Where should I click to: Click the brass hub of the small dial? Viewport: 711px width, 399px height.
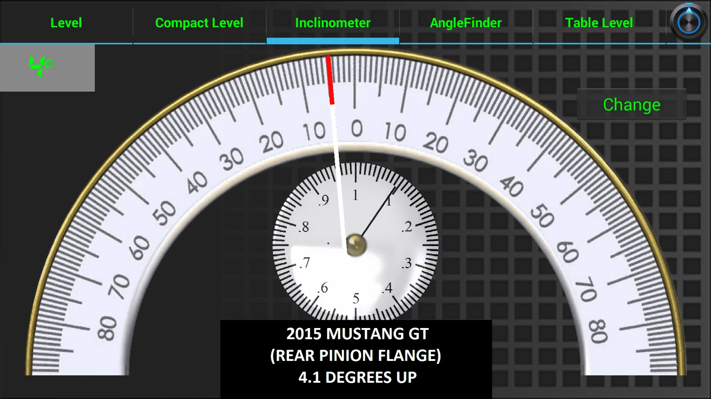pos(355,245)
